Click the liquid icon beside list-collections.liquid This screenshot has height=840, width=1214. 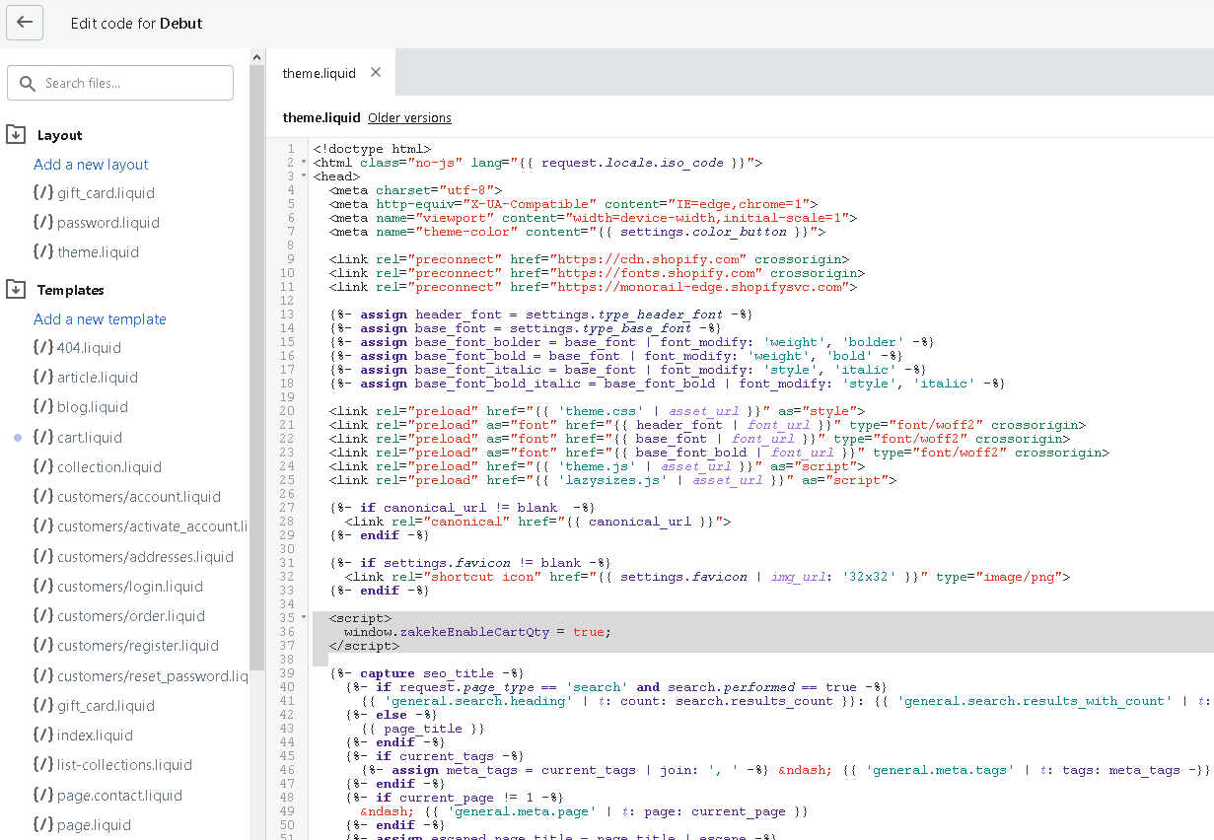pos(42,765)
